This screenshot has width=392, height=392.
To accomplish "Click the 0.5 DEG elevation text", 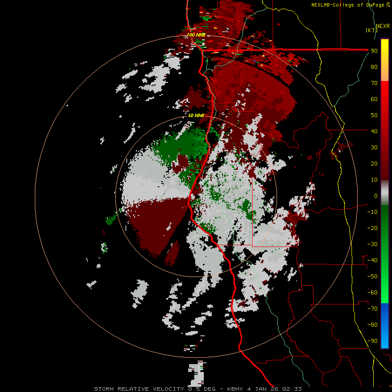I will (202, 389).
